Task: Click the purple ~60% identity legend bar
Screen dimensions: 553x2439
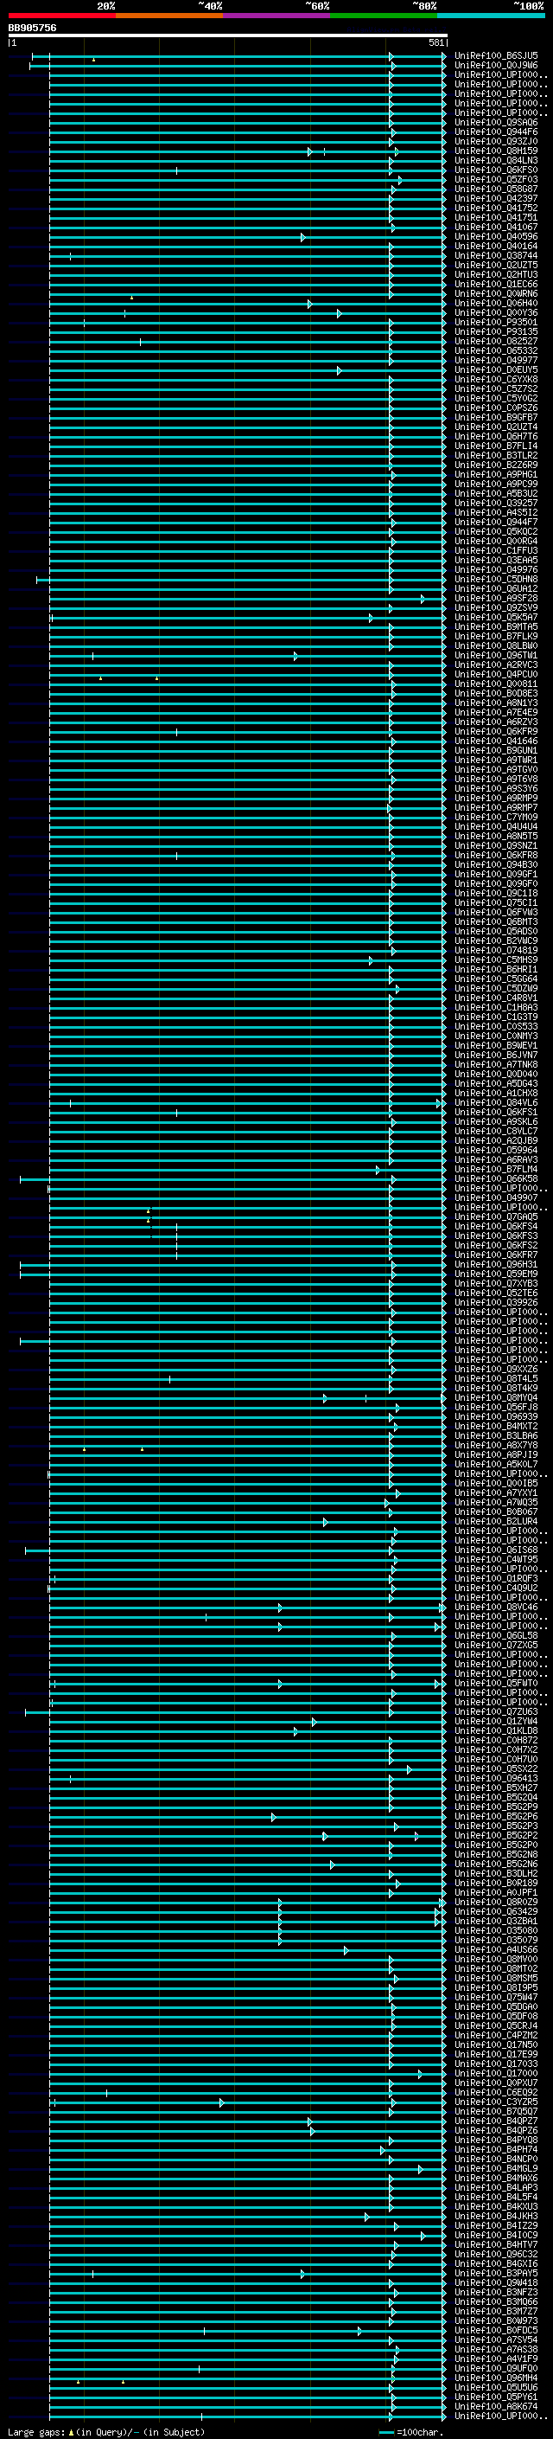Action: [277, 16]
